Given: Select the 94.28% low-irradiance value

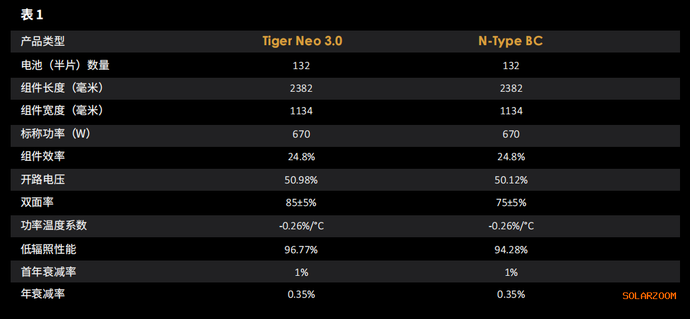Looking at the screenshot, I should point(511,250).
